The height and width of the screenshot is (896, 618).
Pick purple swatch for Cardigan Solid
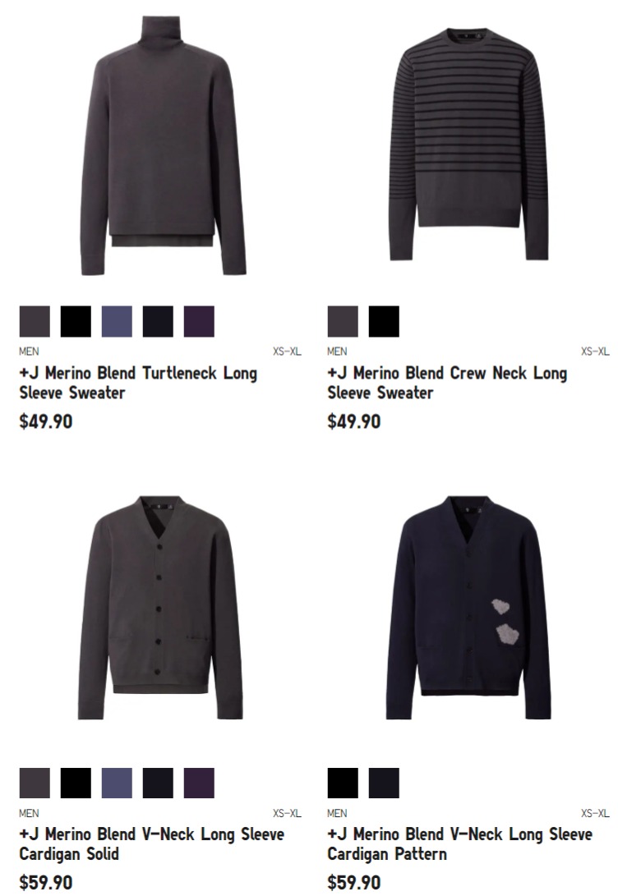(x=199, y=783)
